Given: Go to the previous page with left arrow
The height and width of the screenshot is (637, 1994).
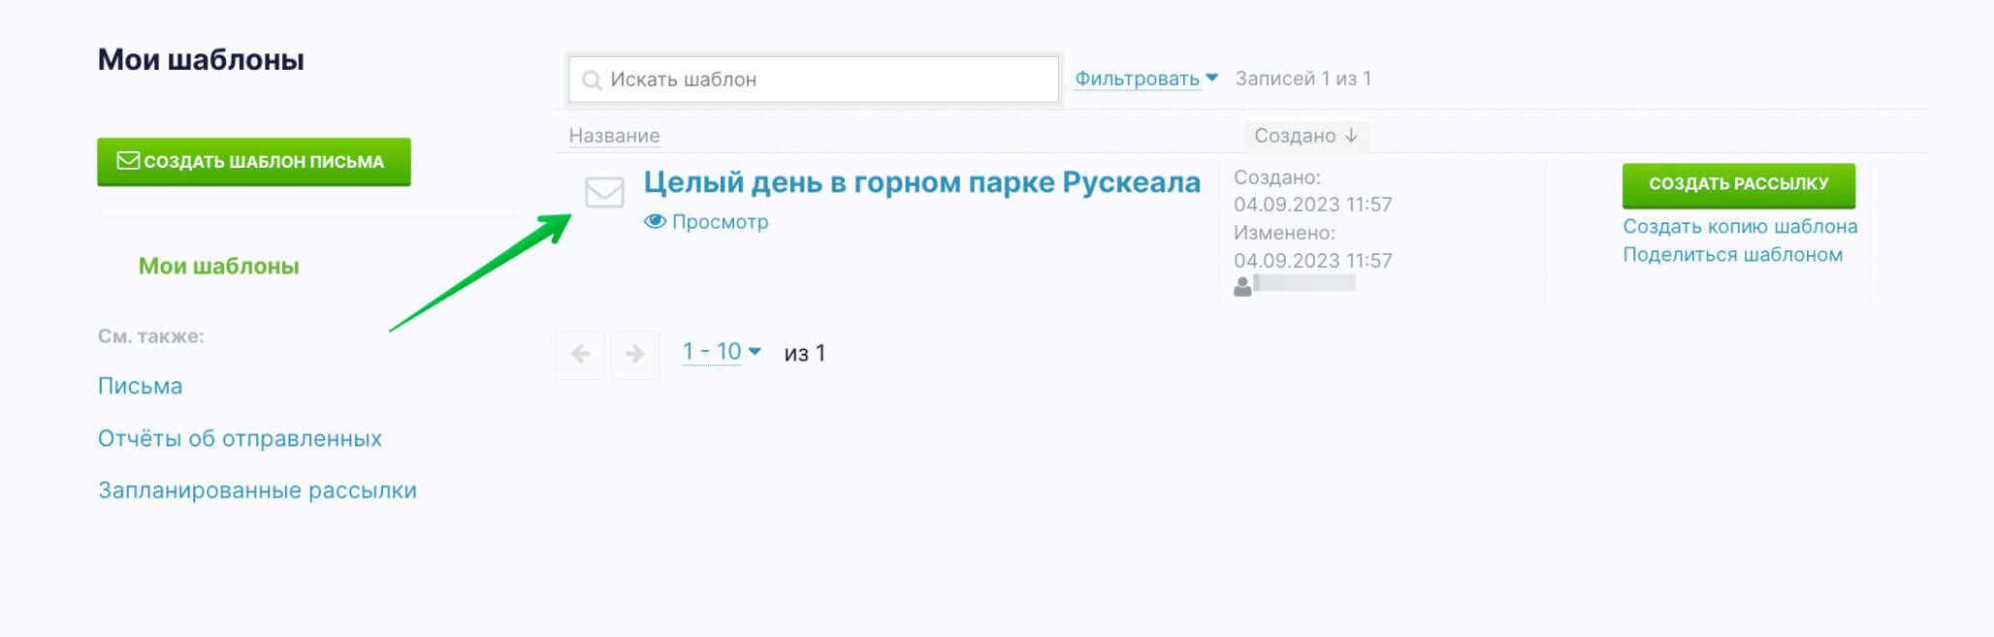Looking at the screenshot, I should 580,354.
